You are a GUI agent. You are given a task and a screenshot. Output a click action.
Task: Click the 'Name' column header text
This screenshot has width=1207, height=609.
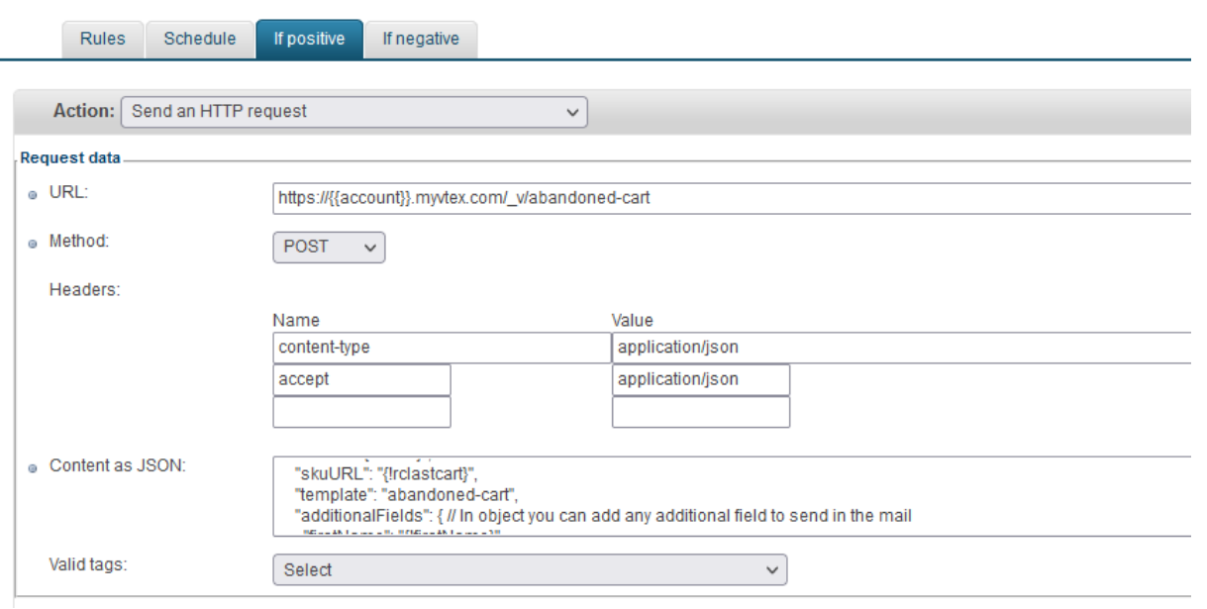pos(295,321)
